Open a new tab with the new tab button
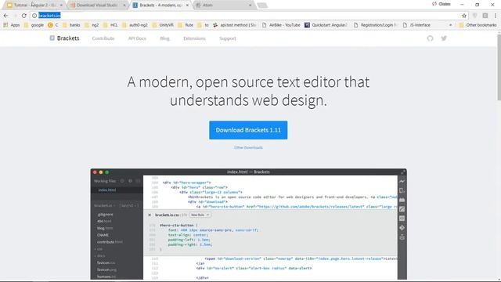 pyautogui.click(x=262, y=5)
